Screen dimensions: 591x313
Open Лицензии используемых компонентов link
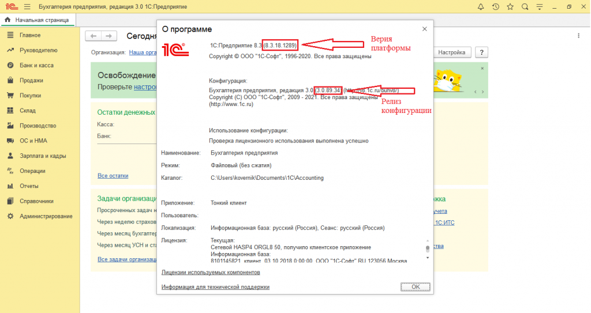click(211, 272)
